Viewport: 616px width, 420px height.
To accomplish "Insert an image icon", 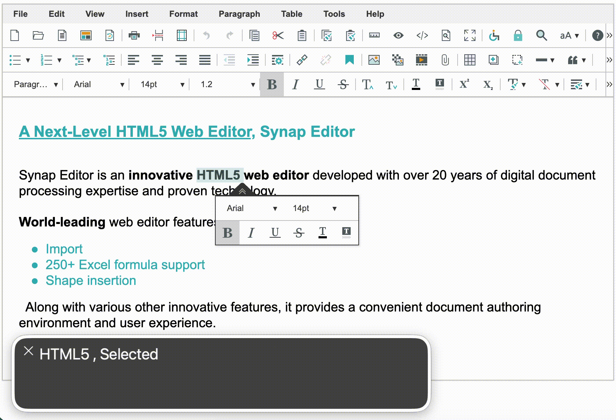I will [374, 60].
